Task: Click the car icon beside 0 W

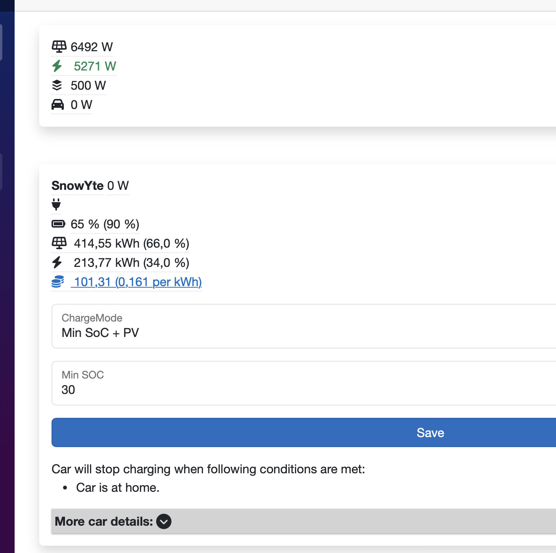Action: click(x=58, y=104)
